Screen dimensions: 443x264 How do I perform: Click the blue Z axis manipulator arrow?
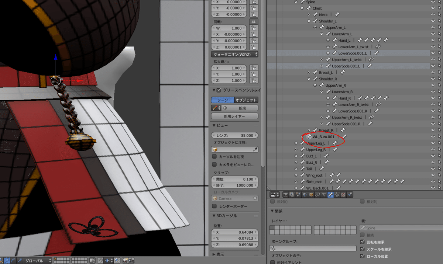(x=55, y=57)
